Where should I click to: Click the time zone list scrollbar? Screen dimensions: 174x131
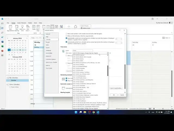(108, 71)
